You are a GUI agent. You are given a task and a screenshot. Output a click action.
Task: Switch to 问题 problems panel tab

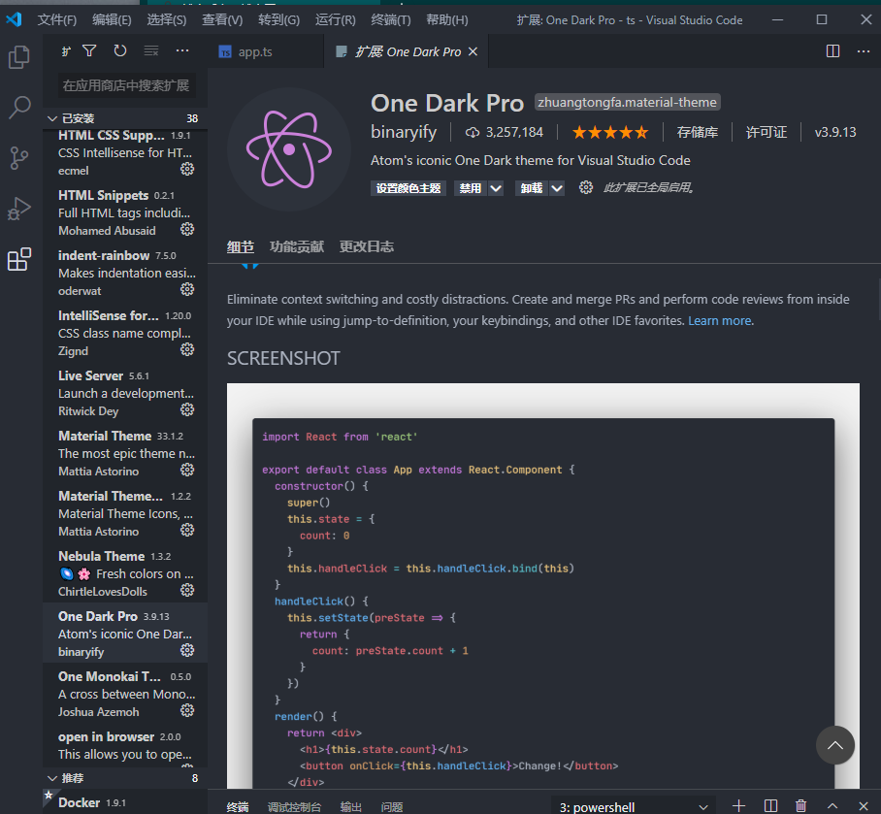pyautogui.click(x=392, y=807)
